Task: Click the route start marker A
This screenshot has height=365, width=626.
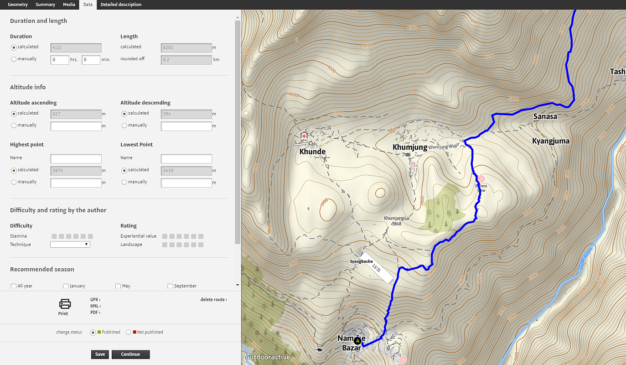Action: tap(358, 340)
